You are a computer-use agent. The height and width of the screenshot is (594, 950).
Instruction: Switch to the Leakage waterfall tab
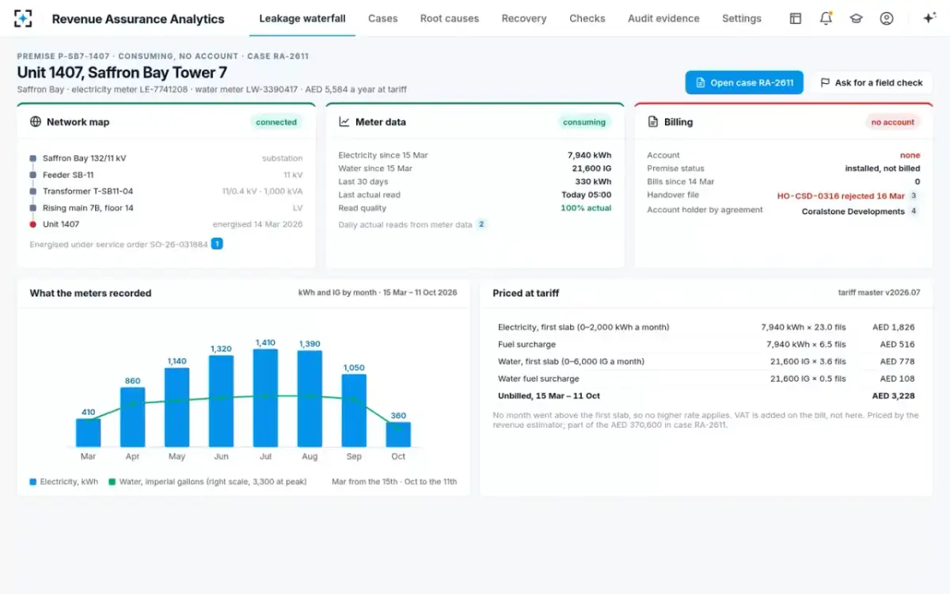point(302,18)
